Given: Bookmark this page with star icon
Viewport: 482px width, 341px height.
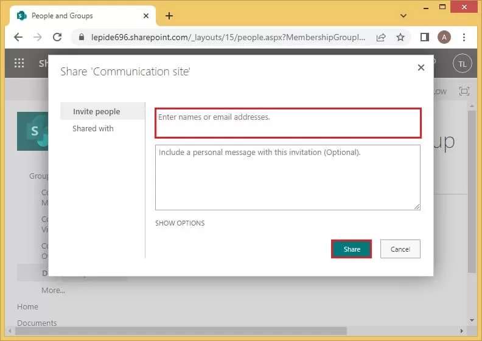Looking at the screenshot, I should (x=400, y=37).
